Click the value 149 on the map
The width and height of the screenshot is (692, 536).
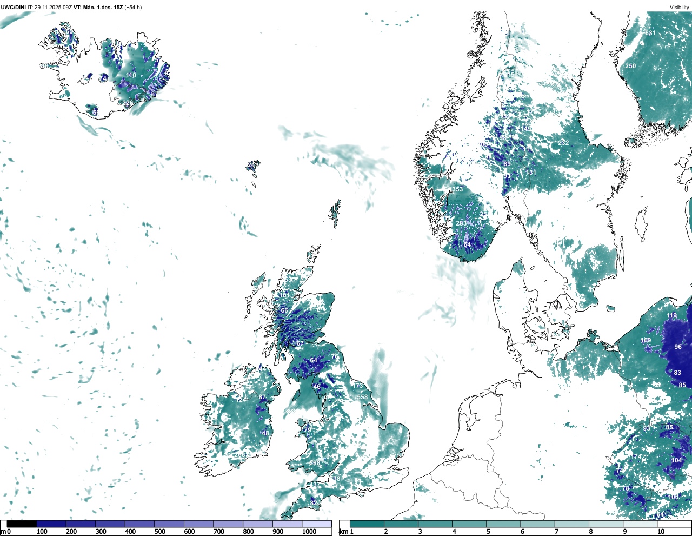click(526, 128)
